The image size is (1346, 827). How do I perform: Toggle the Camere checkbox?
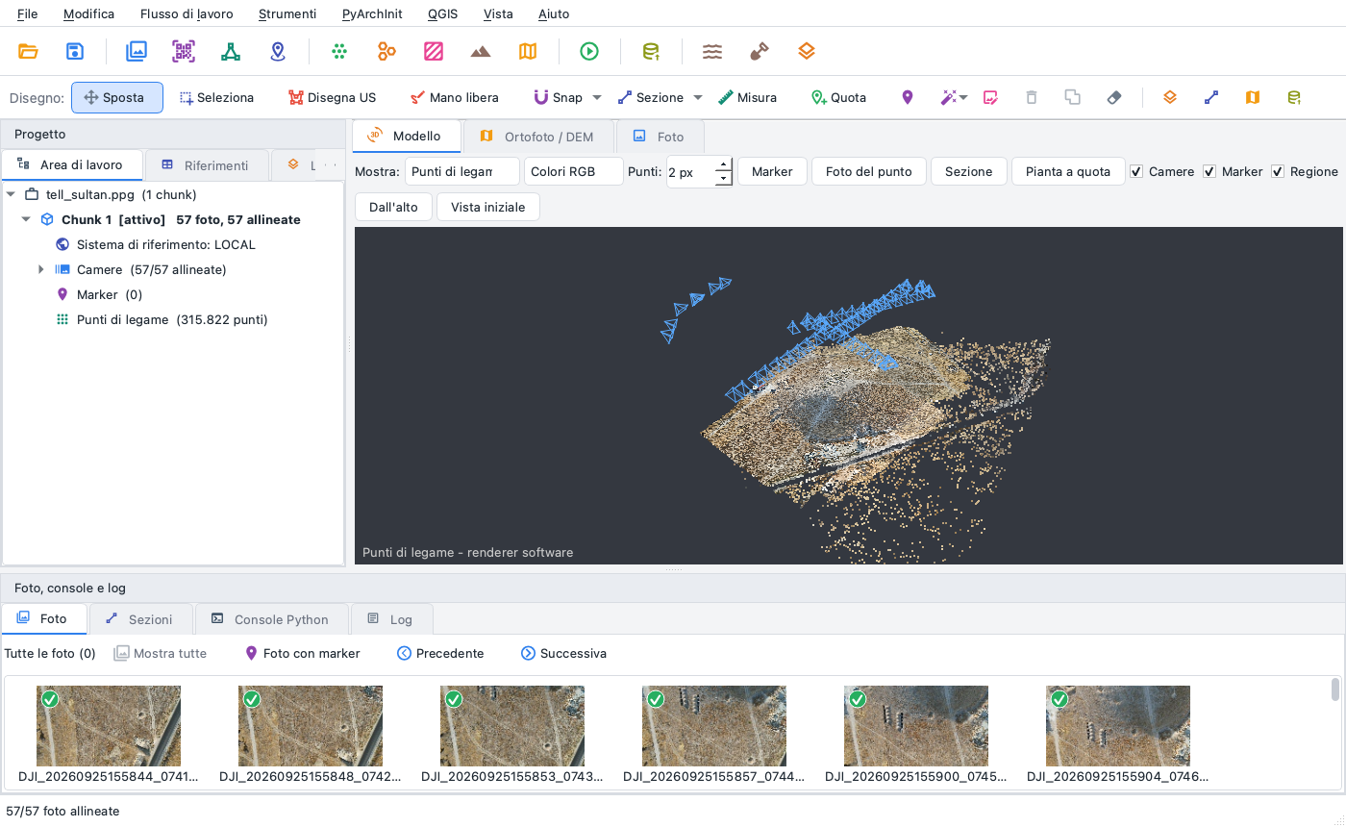(x=1136, y=171)
